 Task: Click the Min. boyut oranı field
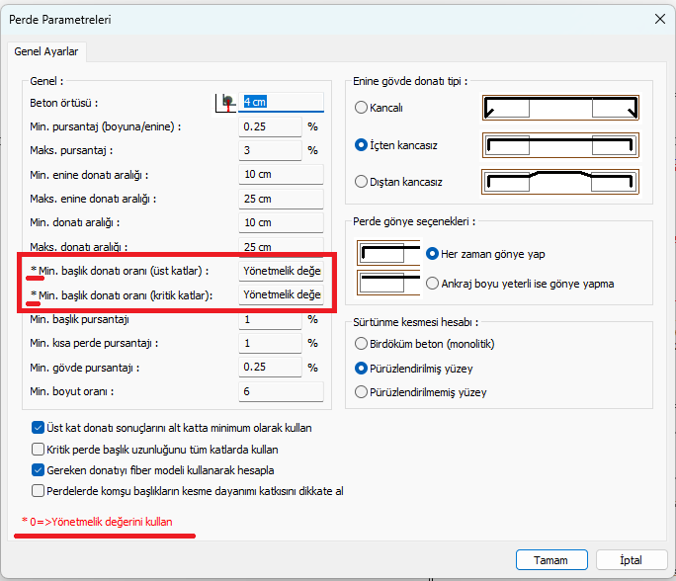click(281, 392)
